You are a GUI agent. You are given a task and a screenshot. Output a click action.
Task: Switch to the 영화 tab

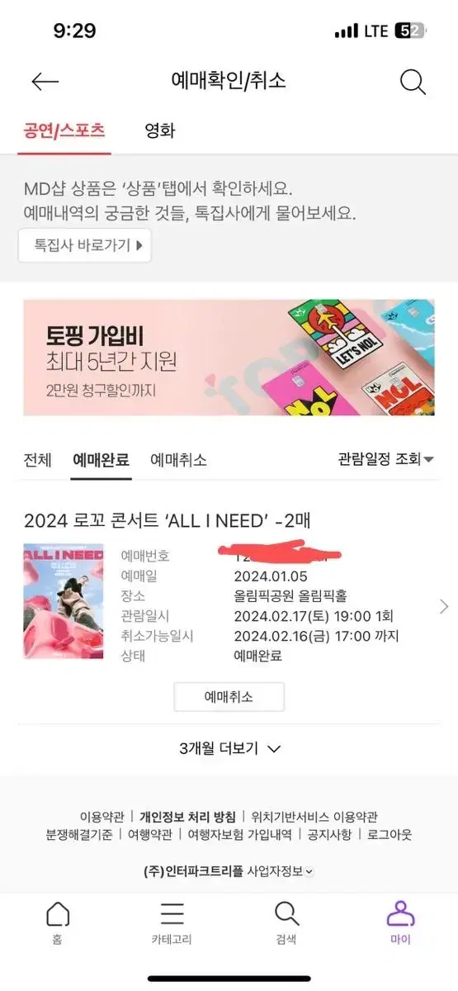159,130
